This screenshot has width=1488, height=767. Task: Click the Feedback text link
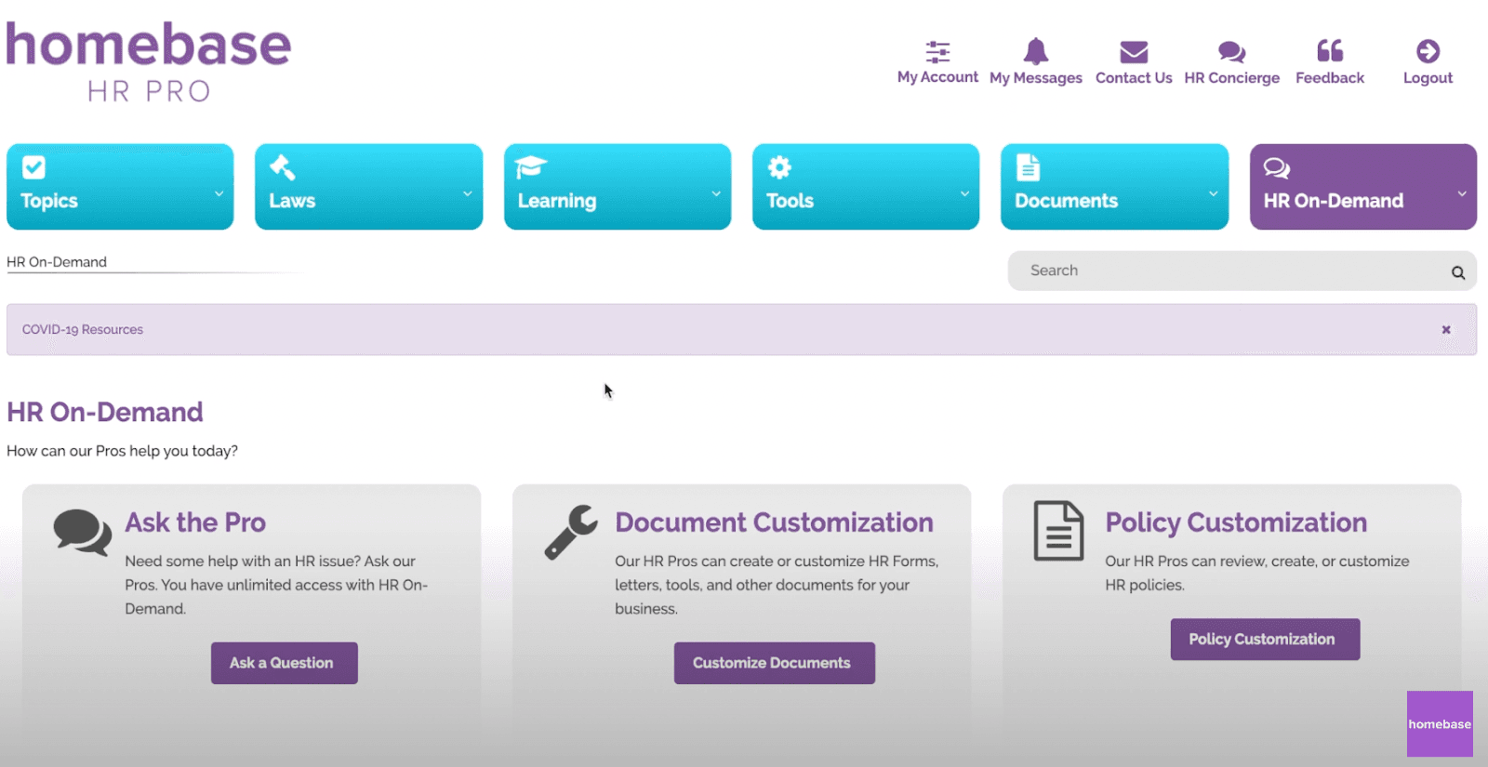(1330, 78)
